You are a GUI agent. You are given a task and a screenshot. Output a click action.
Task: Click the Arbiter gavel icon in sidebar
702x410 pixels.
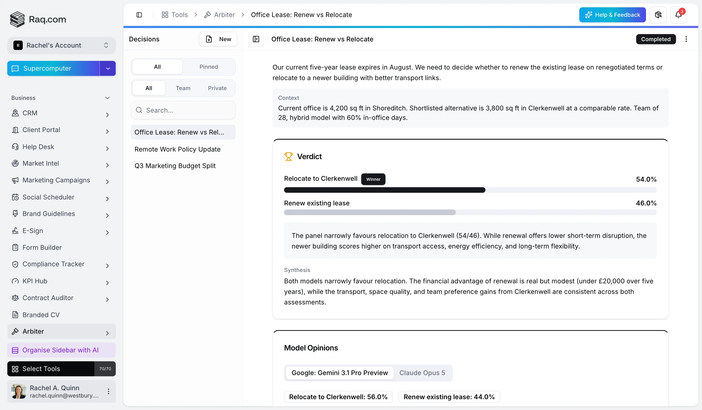coord(15,332)
